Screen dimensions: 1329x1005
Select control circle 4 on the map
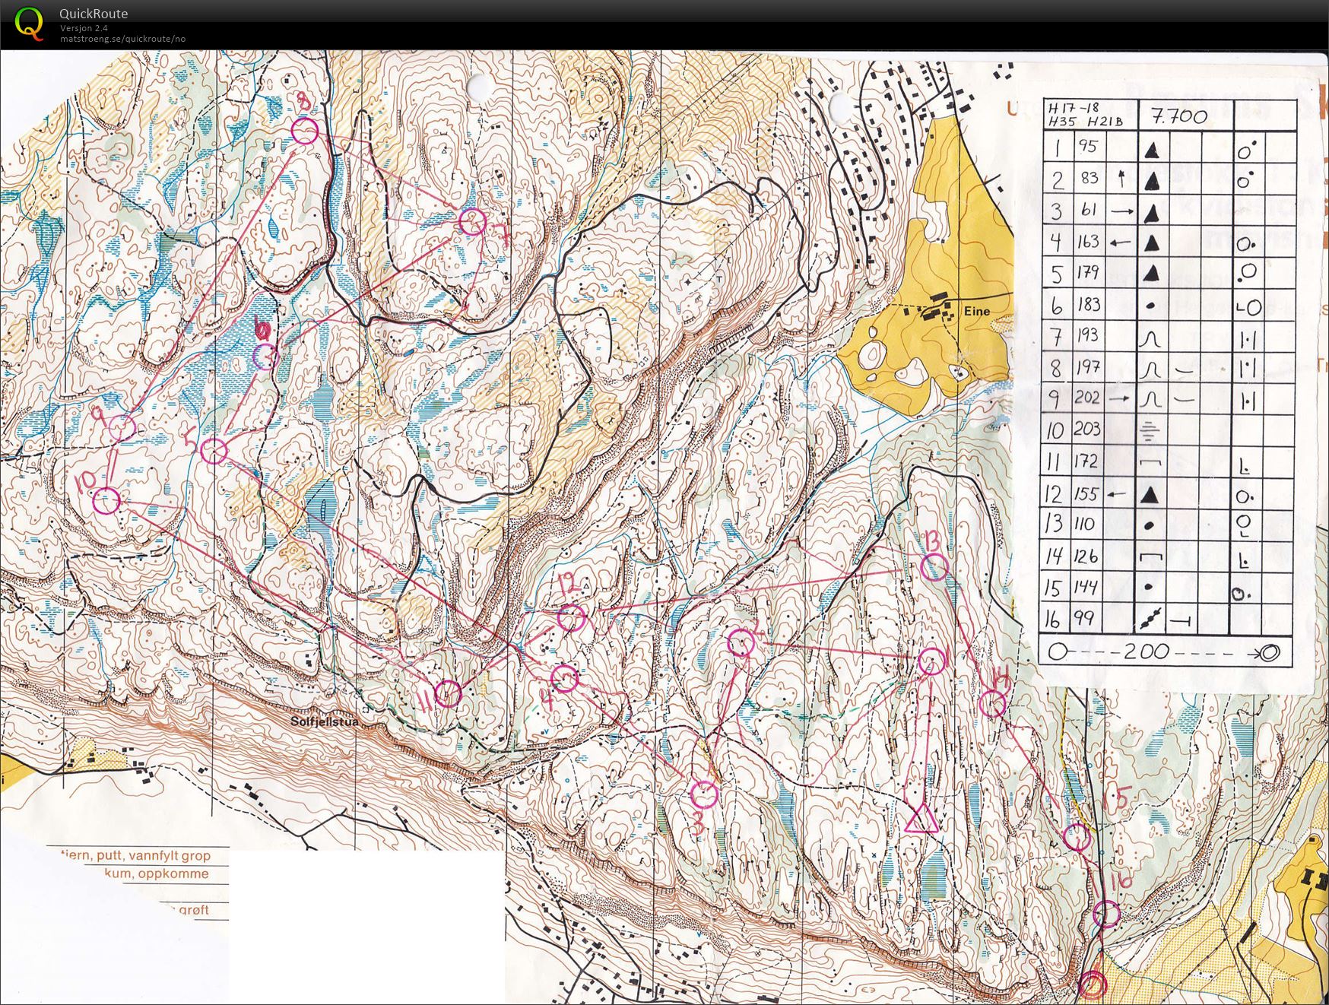(564, 678)
